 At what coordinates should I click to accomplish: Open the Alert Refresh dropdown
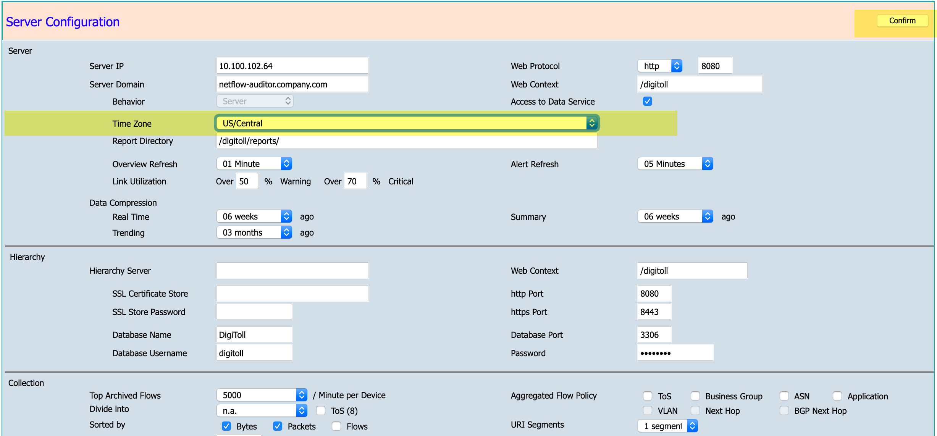tap(675, 164)
